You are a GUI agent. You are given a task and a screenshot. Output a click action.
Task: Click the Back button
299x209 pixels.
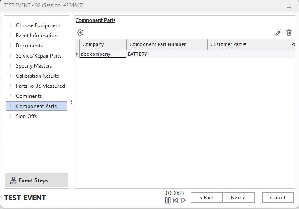206,198
